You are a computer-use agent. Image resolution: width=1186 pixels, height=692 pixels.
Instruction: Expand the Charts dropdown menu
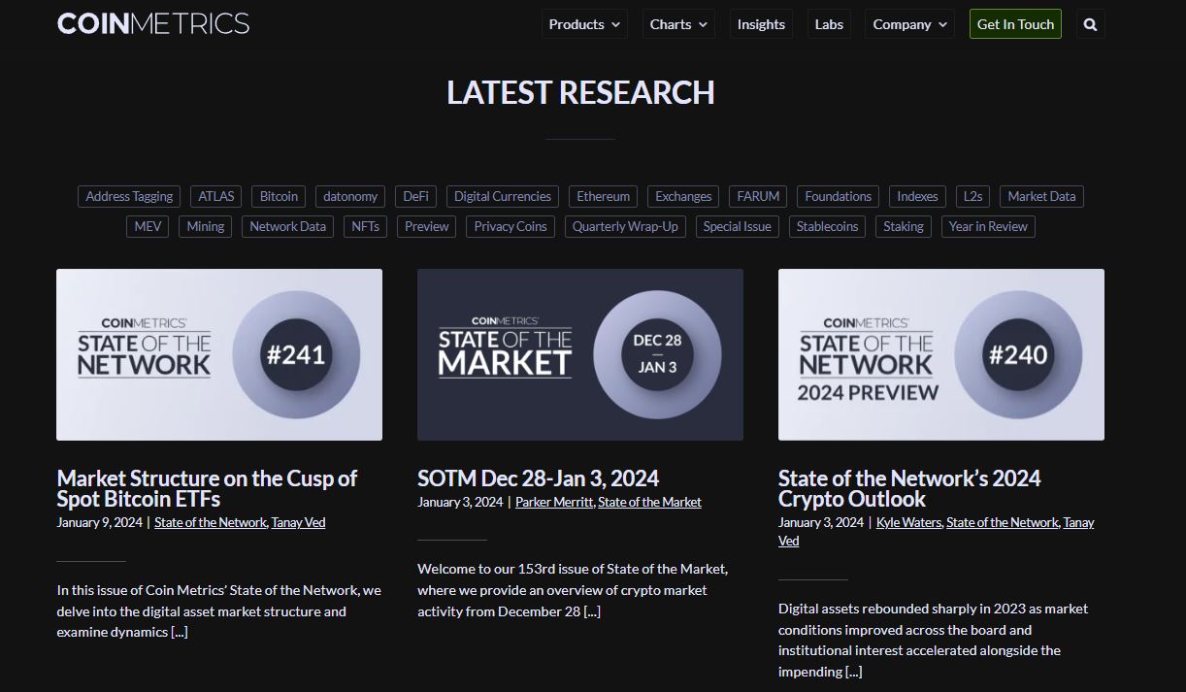coord(678,24)
